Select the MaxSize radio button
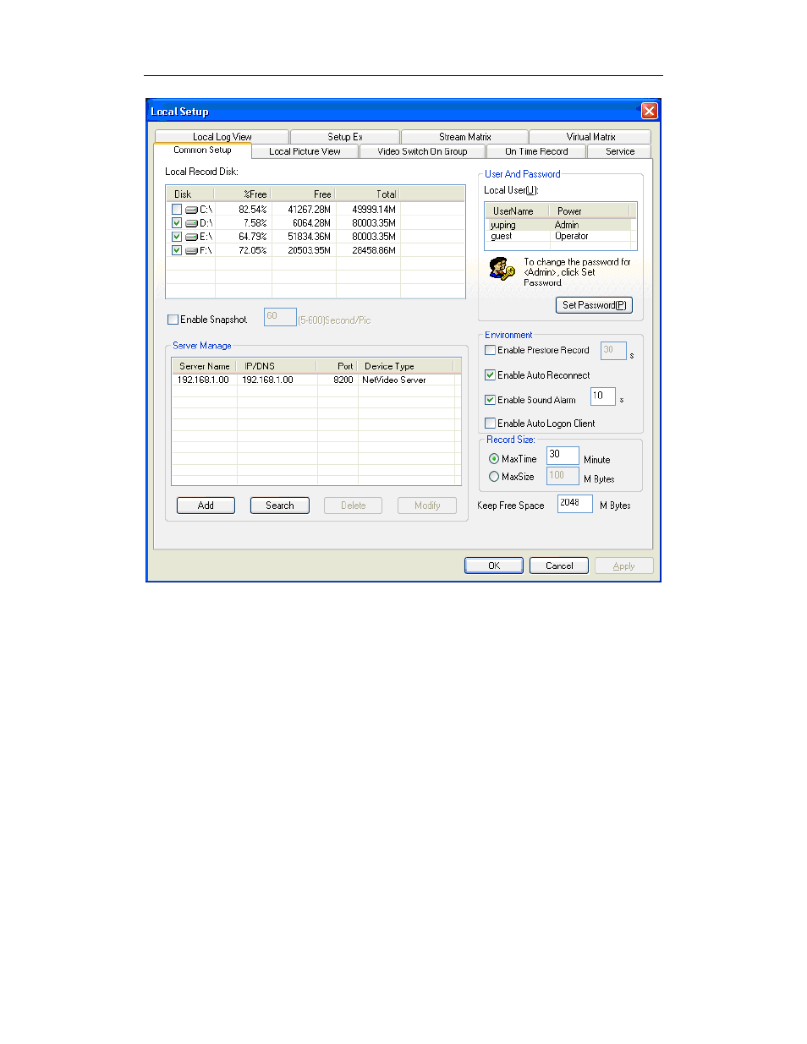This screenshot has height=1044, width=807. (494, 477)
